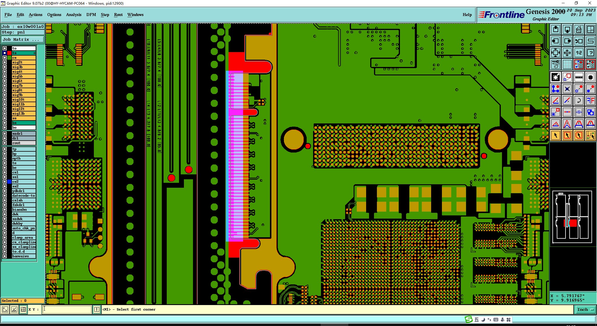Click the net select arrow icon
The height and width of the screenshot is (326, 597).
point(590,135)
